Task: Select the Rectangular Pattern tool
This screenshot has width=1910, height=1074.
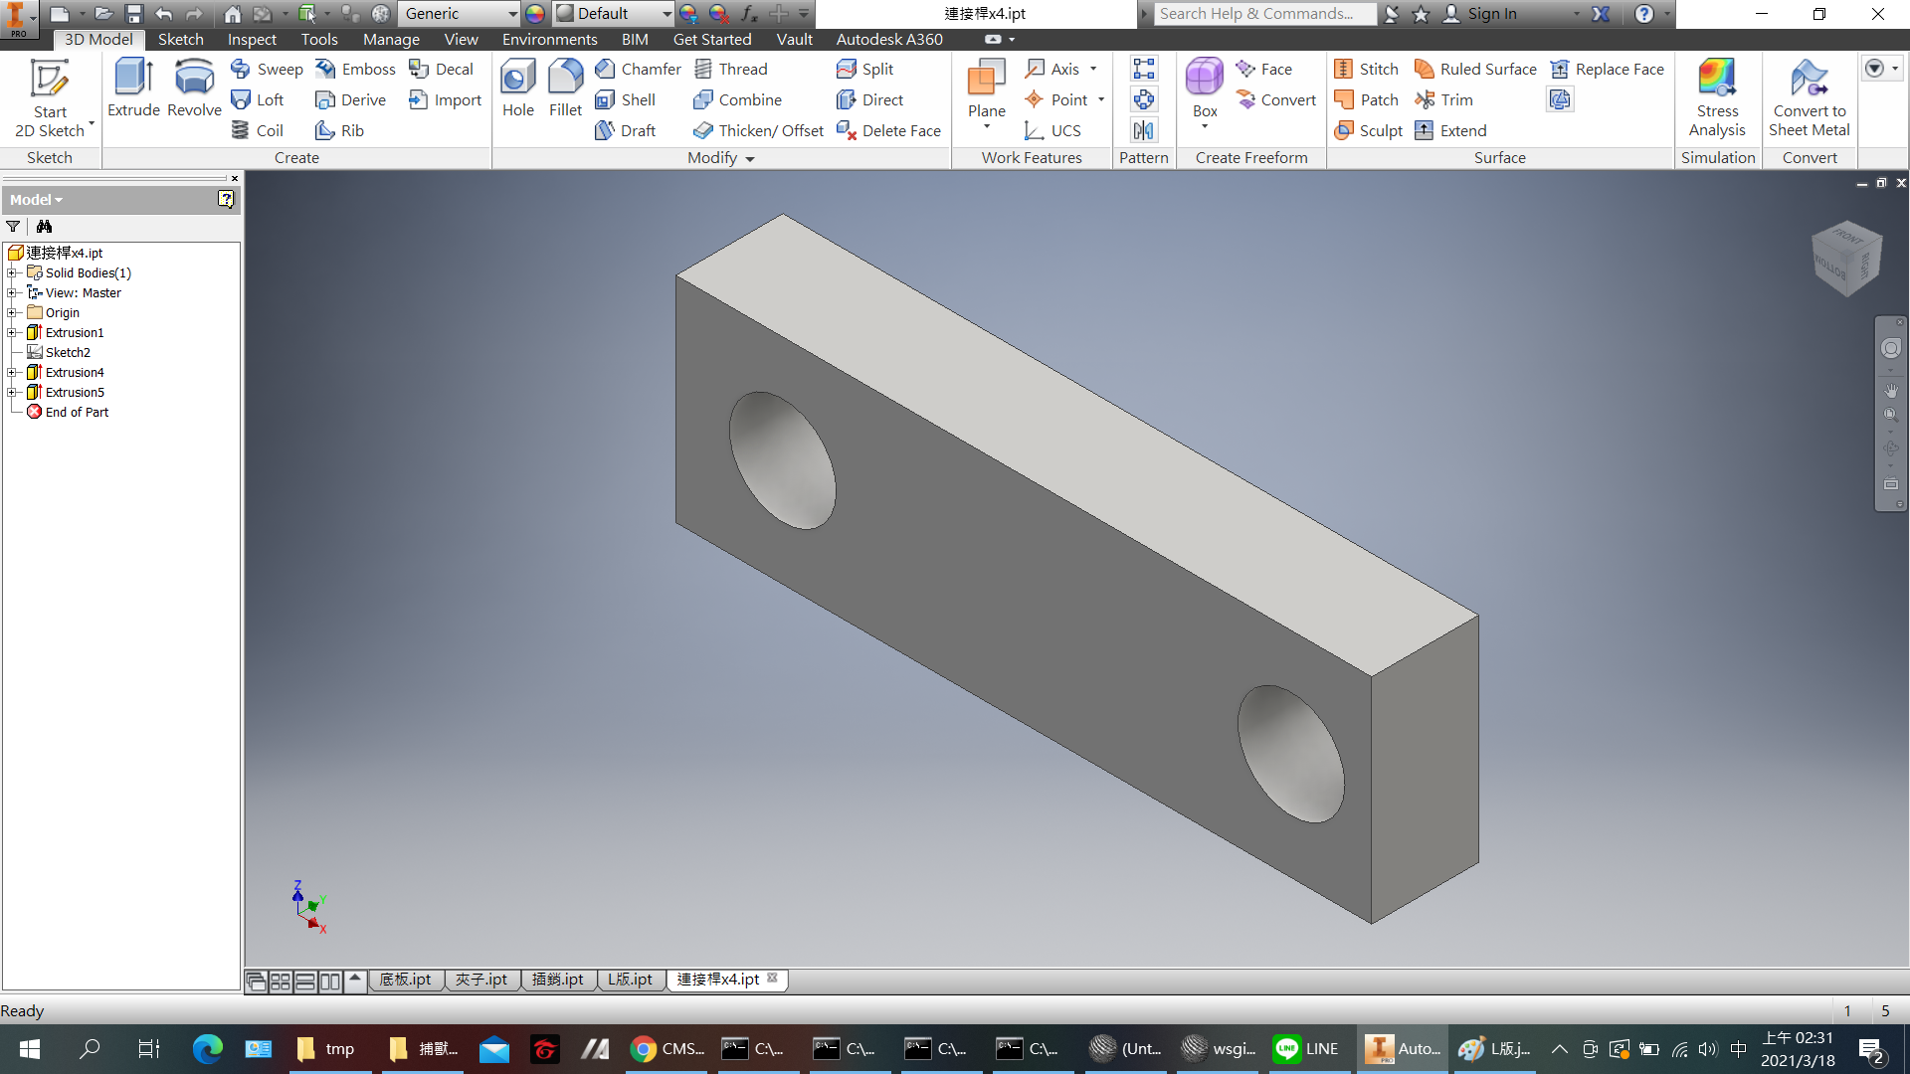Action: click(1144, 69)
